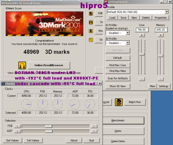Click the 3DMark2001 MadOnion banner image
The height and width of the screenshot is (145, 173).
click(44, 24)
